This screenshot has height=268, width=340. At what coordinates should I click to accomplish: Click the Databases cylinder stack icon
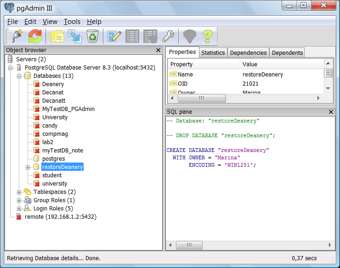[28, 76]
